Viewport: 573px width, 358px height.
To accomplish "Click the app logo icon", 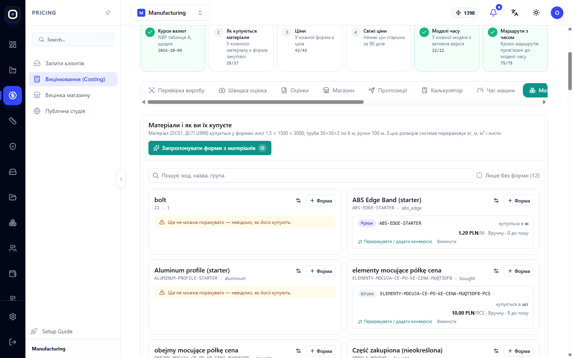I will tap(13, 14).
